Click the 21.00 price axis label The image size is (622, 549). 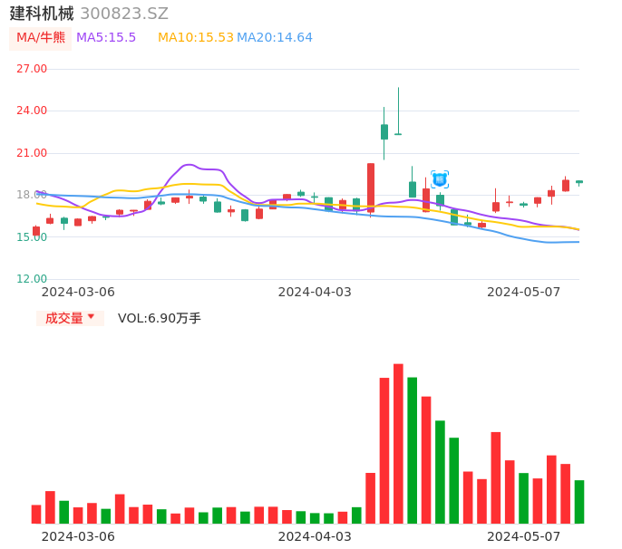[x=32, y=153]
